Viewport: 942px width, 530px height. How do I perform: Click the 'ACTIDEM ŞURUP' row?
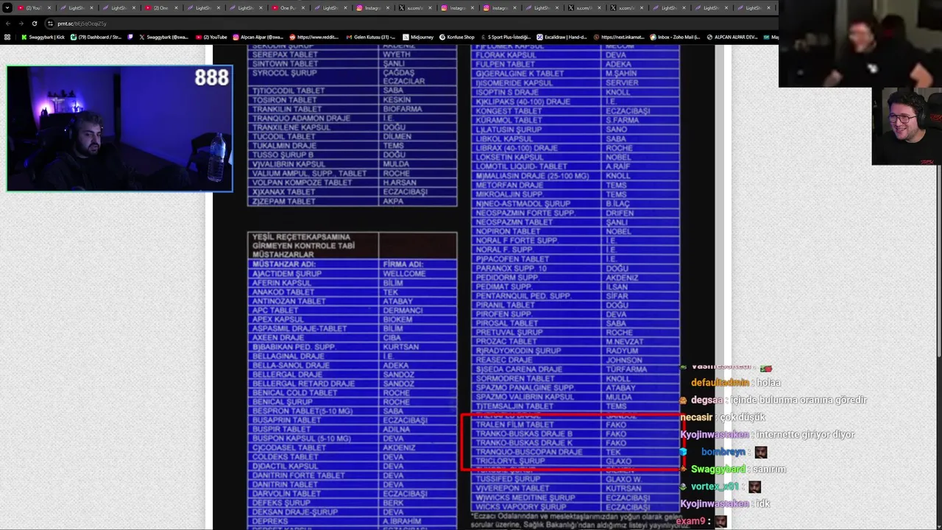pos(352,273)
